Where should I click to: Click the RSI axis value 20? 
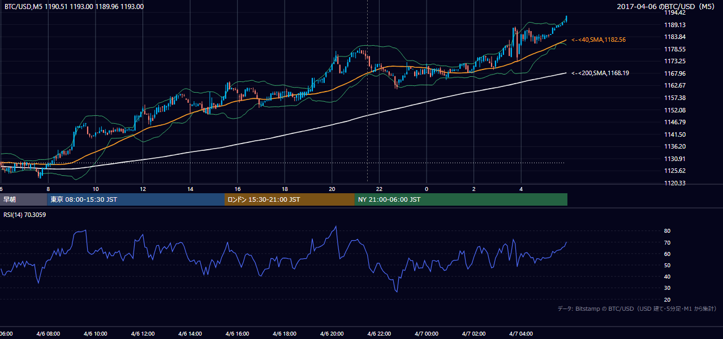pyautogui.click(x=668, y=299)
